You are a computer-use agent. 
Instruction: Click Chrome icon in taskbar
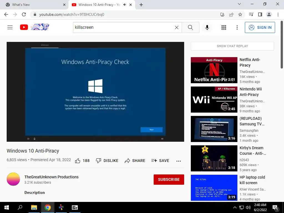(48, 207)
